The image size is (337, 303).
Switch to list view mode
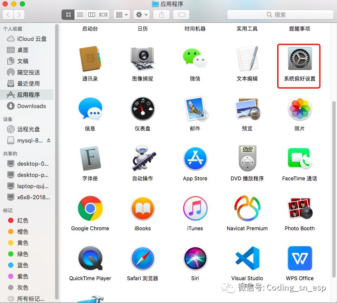click(80, 15)
